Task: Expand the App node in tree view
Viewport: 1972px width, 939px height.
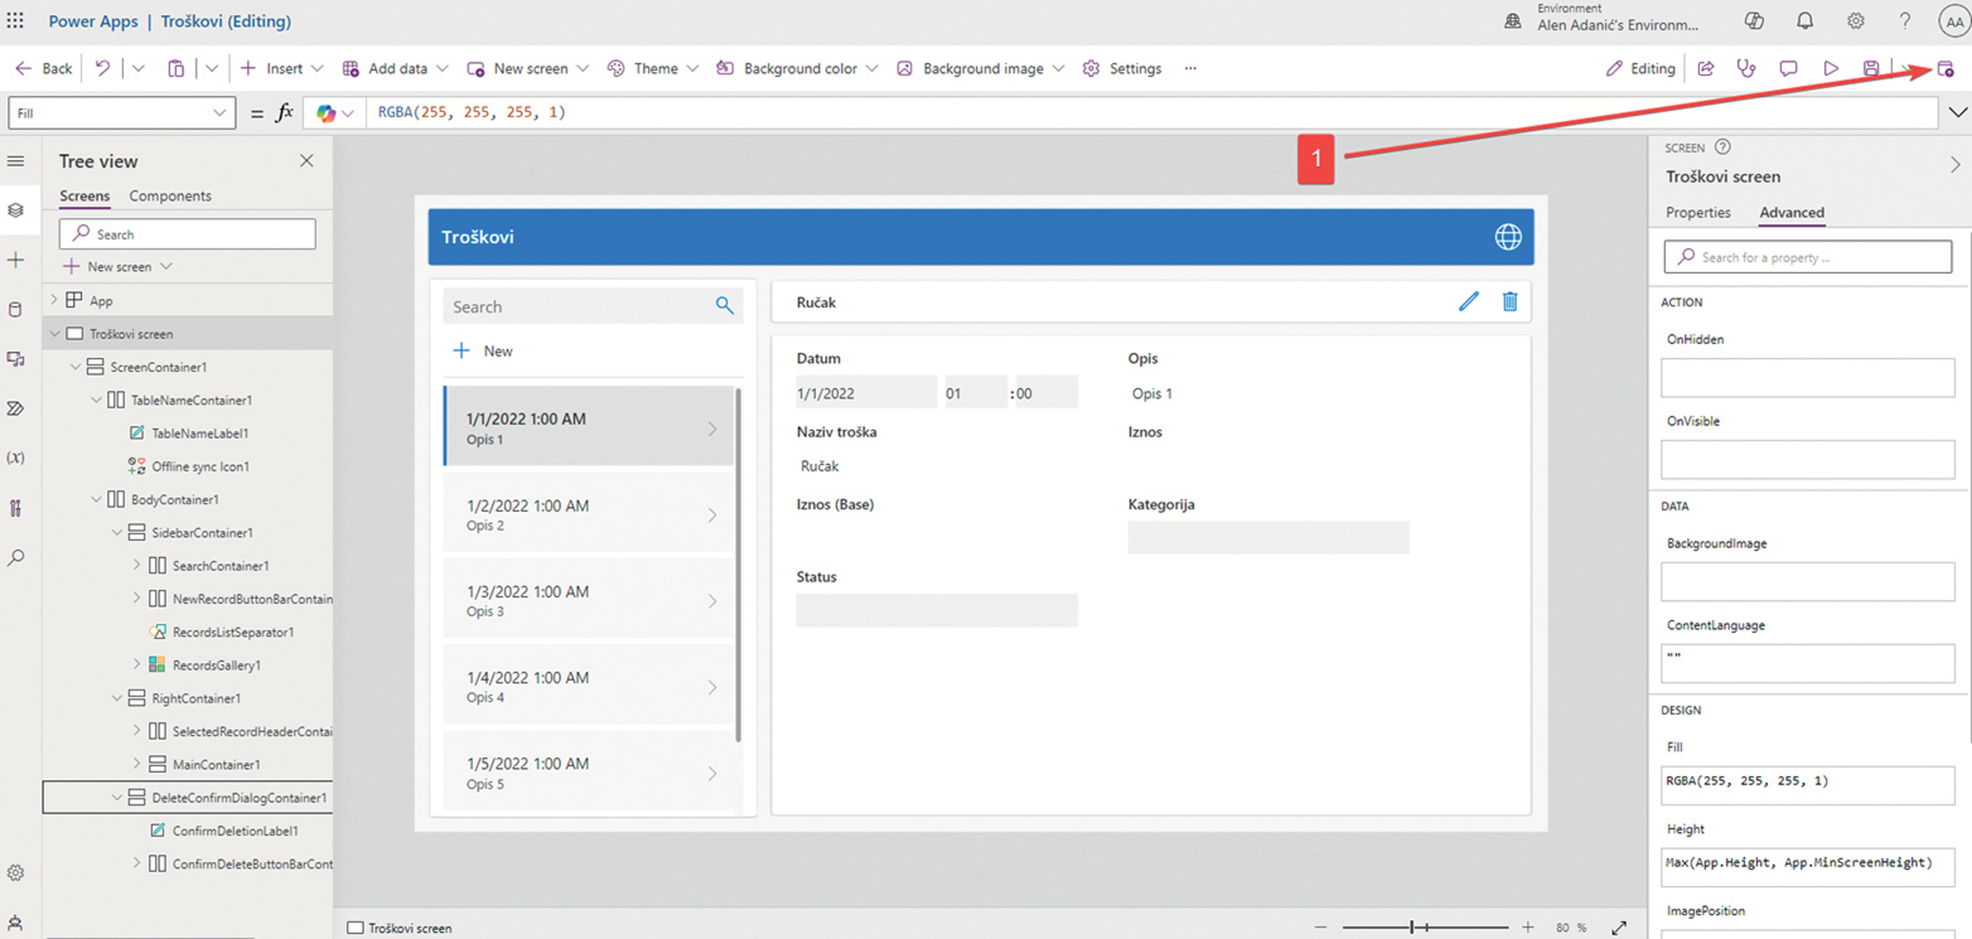Action: point(54,300)
